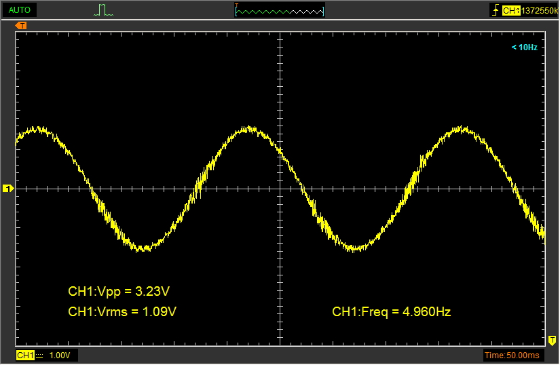Click the green pulse waveform icon
Screen dimensions: 560x365
(104, 10)
